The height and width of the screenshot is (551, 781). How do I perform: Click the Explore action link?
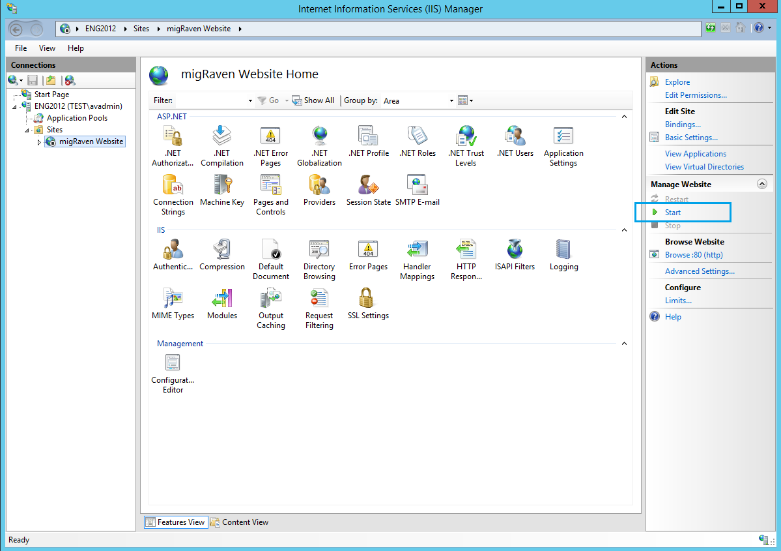click(x=677, y=82)
